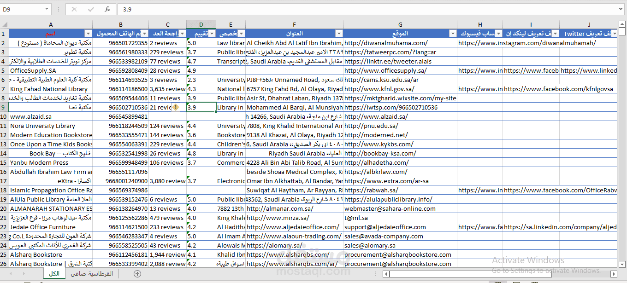Image resolution: width=627 pixels, height=283 pixels.
Task: Open filter dropdown in column E header
Action: [x=242, y=34]
